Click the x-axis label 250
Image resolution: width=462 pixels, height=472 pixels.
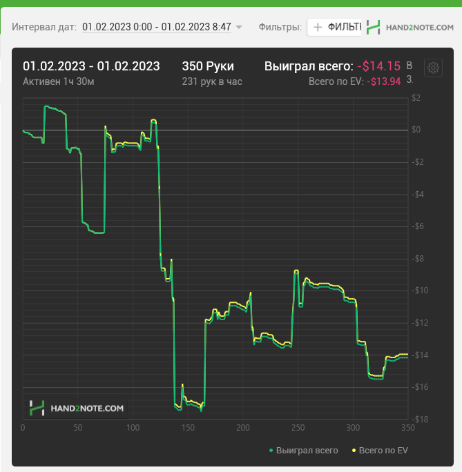point(298,428)
